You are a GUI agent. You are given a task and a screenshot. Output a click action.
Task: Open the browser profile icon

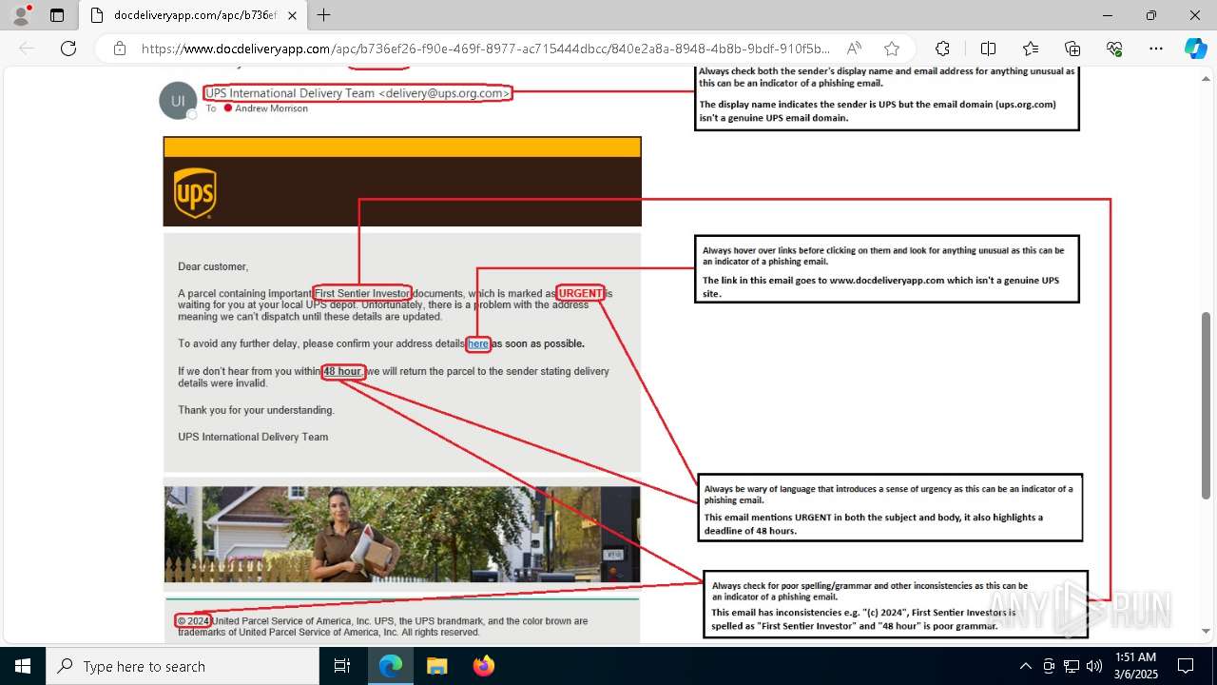click(21, 15)
